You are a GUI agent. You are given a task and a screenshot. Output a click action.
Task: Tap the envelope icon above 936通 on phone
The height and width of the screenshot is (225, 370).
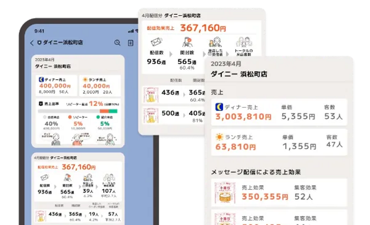pyautogui.click(x=45, y=177)
